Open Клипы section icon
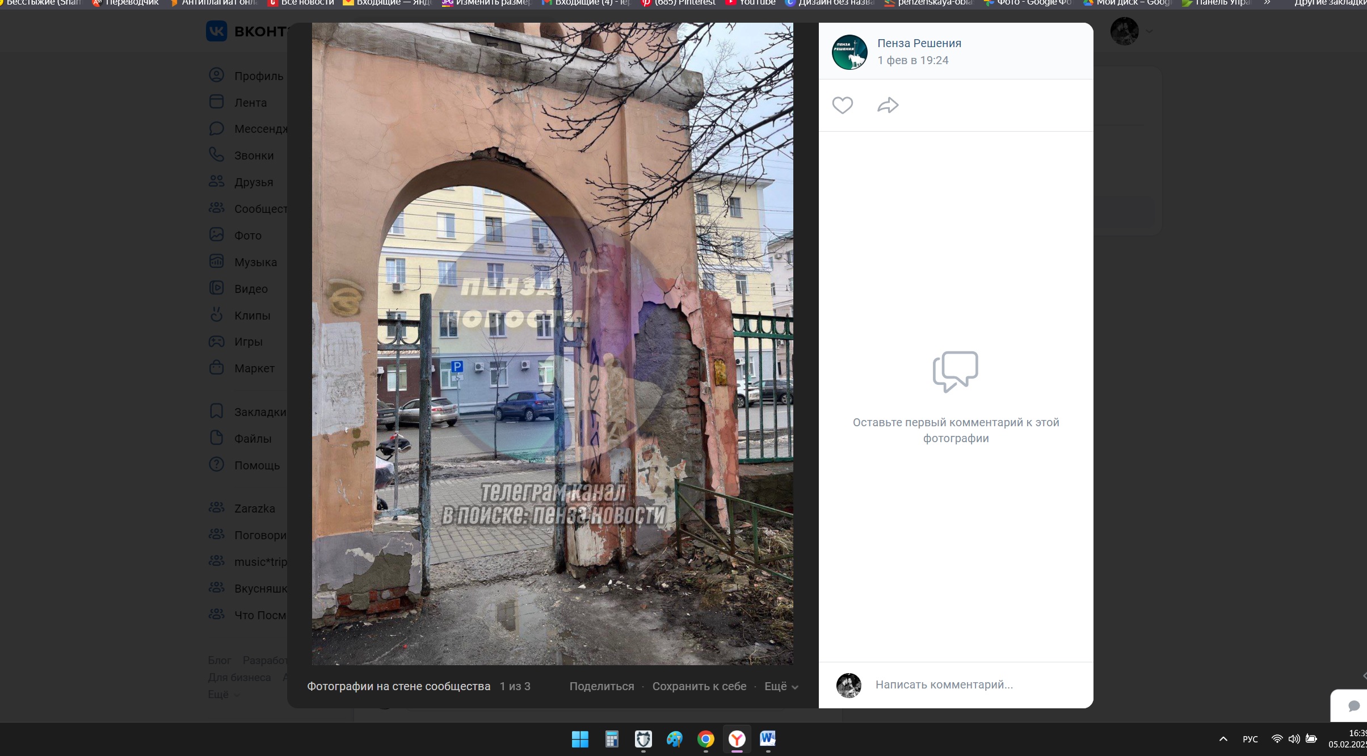The height and width of the screenshot is (756, 1367). tap(216, 315)
